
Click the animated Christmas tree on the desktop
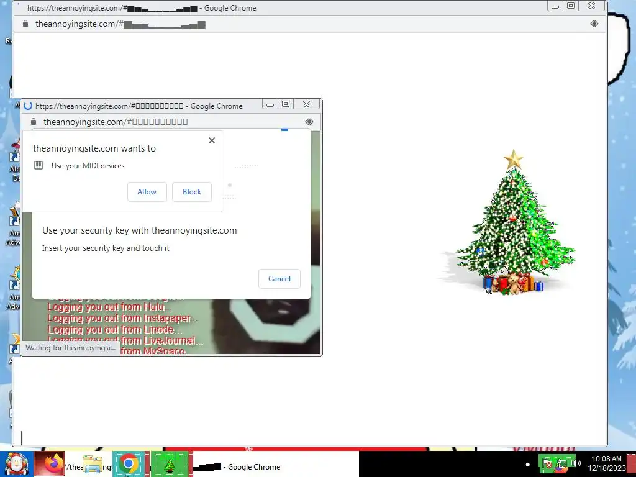point(514,222)
